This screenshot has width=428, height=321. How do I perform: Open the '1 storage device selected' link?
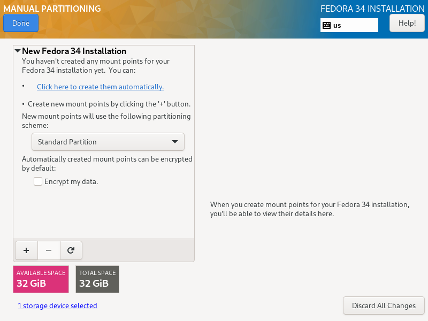pyautogui.click(x=57, y=305)
